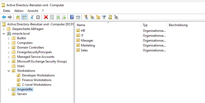Open the Aktion menu
This screenshot has height=103, width=205.
pyautogui.click(x=19, y=11)
